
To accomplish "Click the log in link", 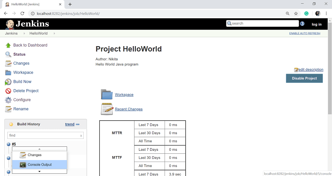I will [x=316, y=24].
